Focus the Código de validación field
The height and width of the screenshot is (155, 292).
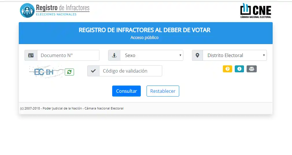pos(131,71)
